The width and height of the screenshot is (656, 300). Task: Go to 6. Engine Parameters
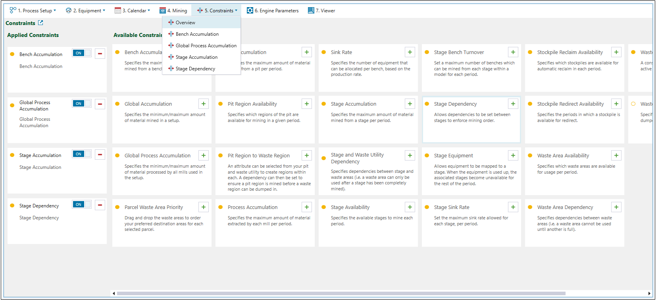273,11
